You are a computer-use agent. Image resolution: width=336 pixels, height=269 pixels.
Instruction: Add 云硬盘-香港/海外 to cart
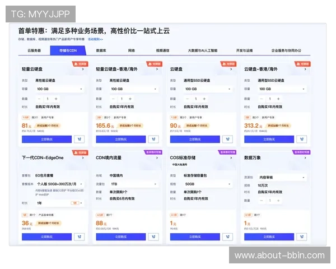coord(302,139)
